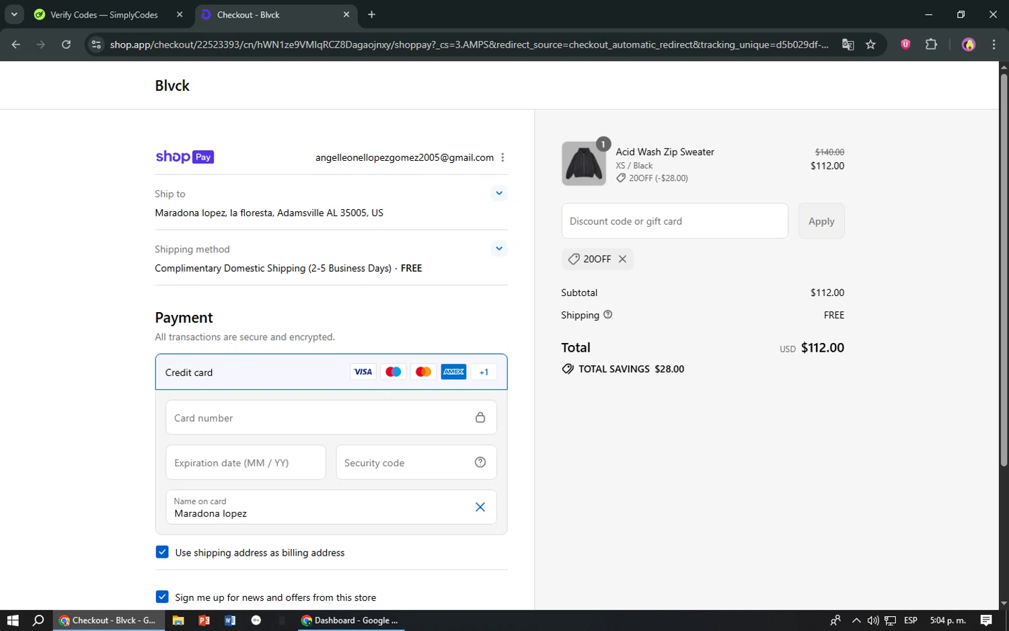This screenshot has height=631, width=1009.
Task: Open File Explorer from the taskbar
Action: tap(178, 620)
